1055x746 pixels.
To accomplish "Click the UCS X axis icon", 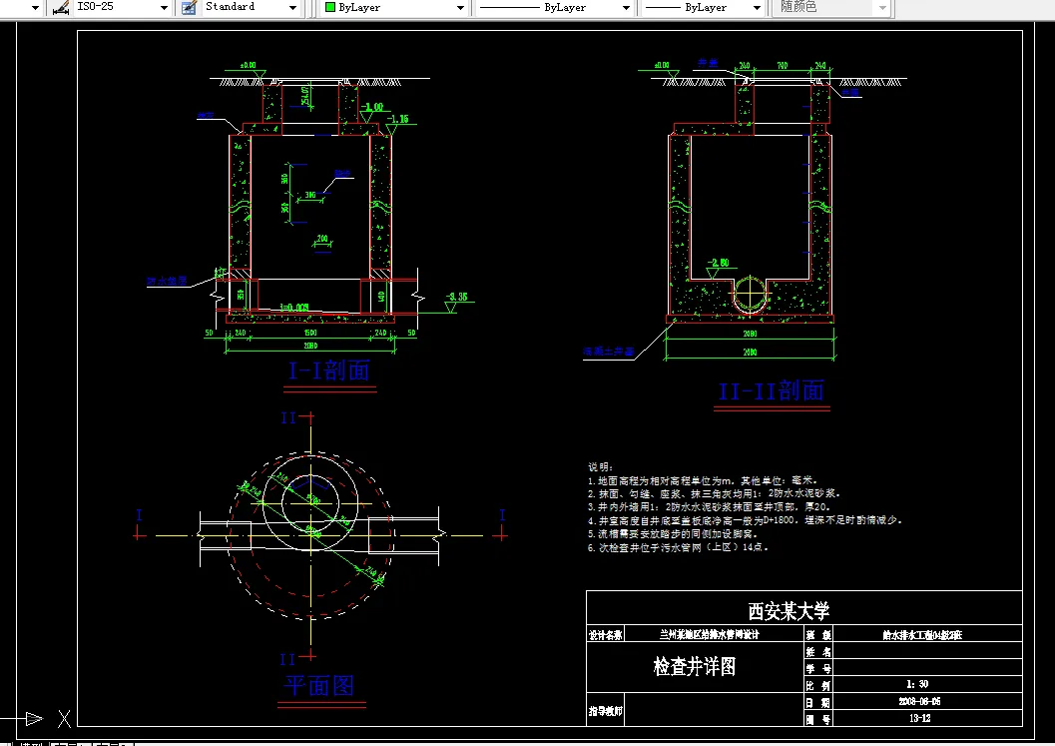I will tap(64, 718).
